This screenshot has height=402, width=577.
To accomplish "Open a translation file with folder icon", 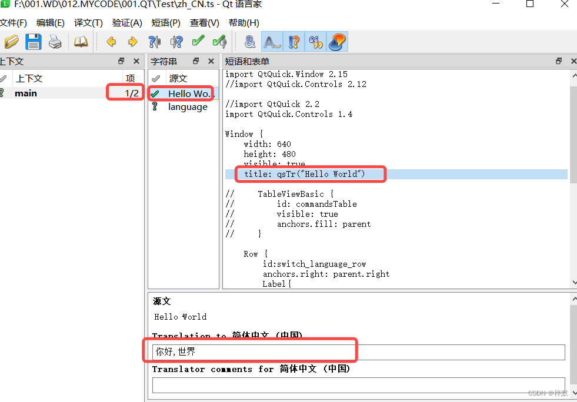I will [11, 42].
